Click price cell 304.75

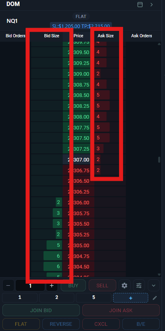pyautogui.click(x=78, y=256)
